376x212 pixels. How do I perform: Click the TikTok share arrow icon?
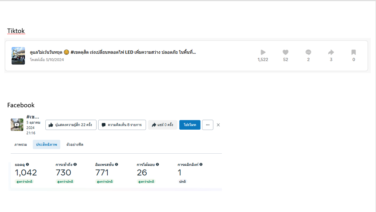pyautogui.click(x=331, y=52)
